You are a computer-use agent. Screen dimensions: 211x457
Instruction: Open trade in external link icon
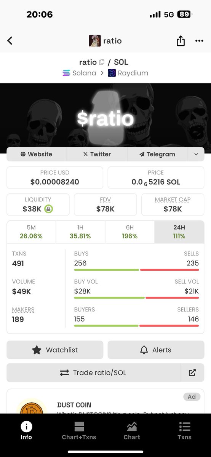192,373
